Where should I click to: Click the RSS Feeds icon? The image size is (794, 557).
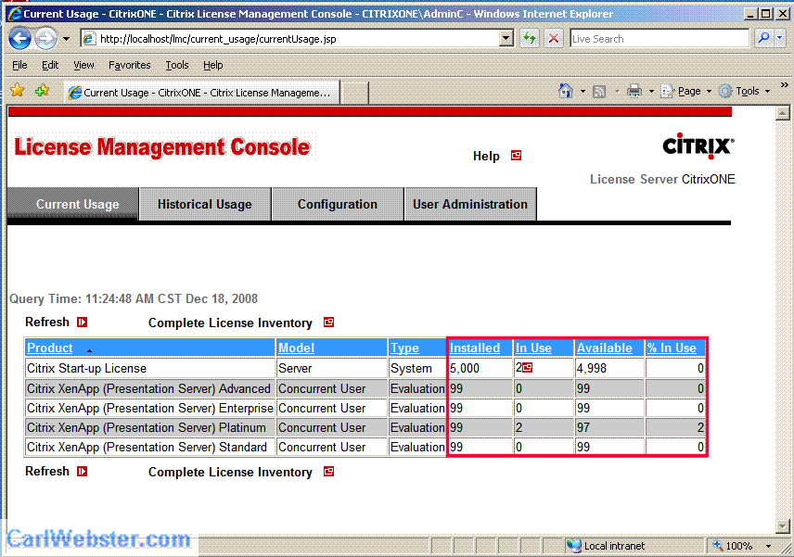pos(599,92)
